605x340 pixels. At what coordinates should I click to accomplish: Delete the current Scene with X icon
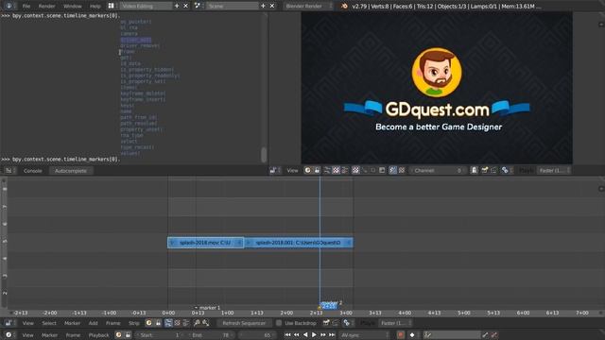pyautogui.click(x=272, y=6)
